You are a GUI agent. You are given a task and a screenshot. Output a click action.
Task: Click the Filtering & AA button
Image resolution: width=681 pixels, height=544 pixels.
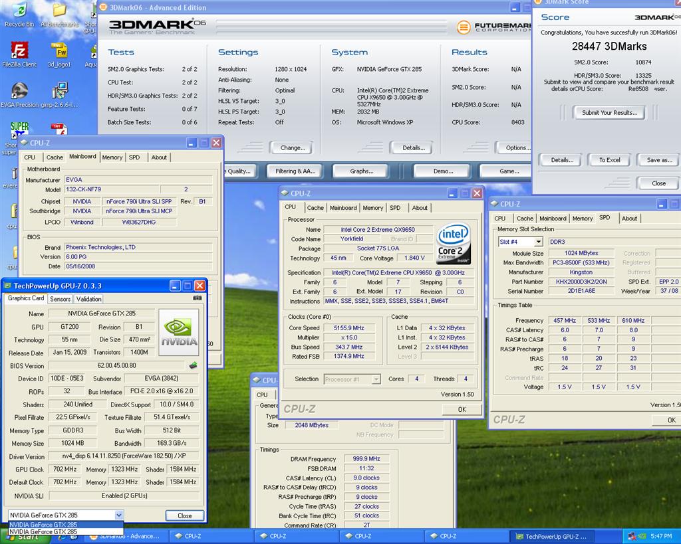(295, 171)
